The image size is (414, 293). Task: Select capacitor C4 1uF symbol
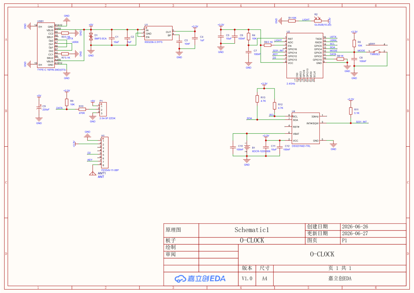point(195,38)
